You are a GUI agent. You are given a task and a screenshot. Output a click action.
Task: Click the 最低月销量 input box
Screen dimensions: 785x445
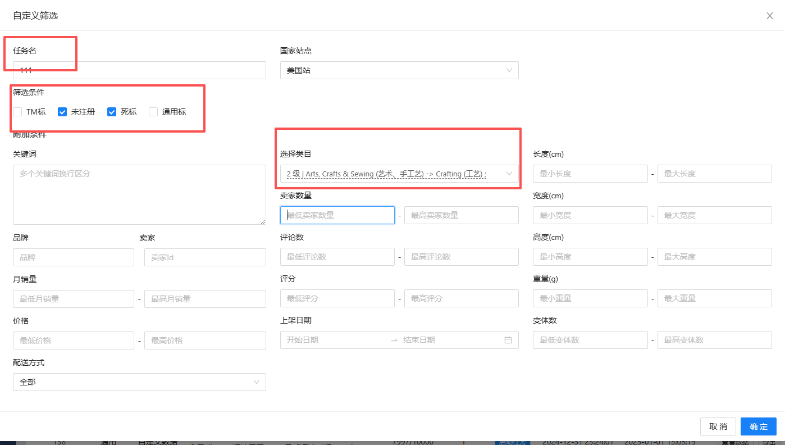(73, 299)
